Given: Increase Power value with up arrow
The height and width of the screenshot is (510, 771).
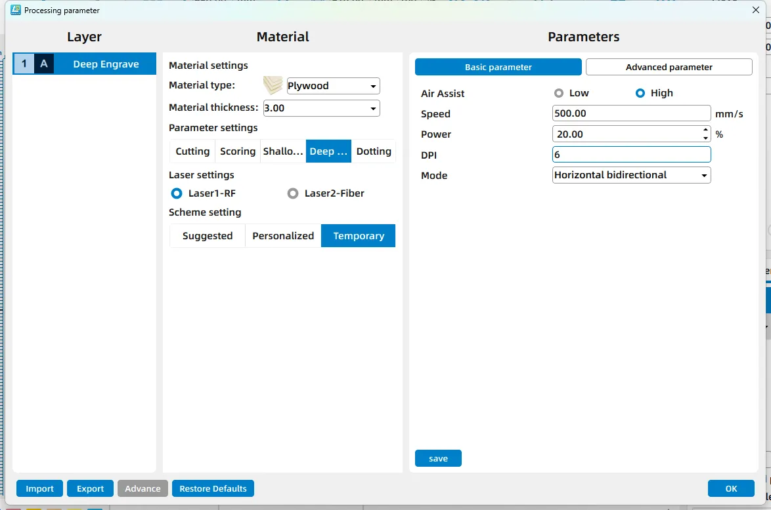Looking at the screenshot, I should click(705, 130).
